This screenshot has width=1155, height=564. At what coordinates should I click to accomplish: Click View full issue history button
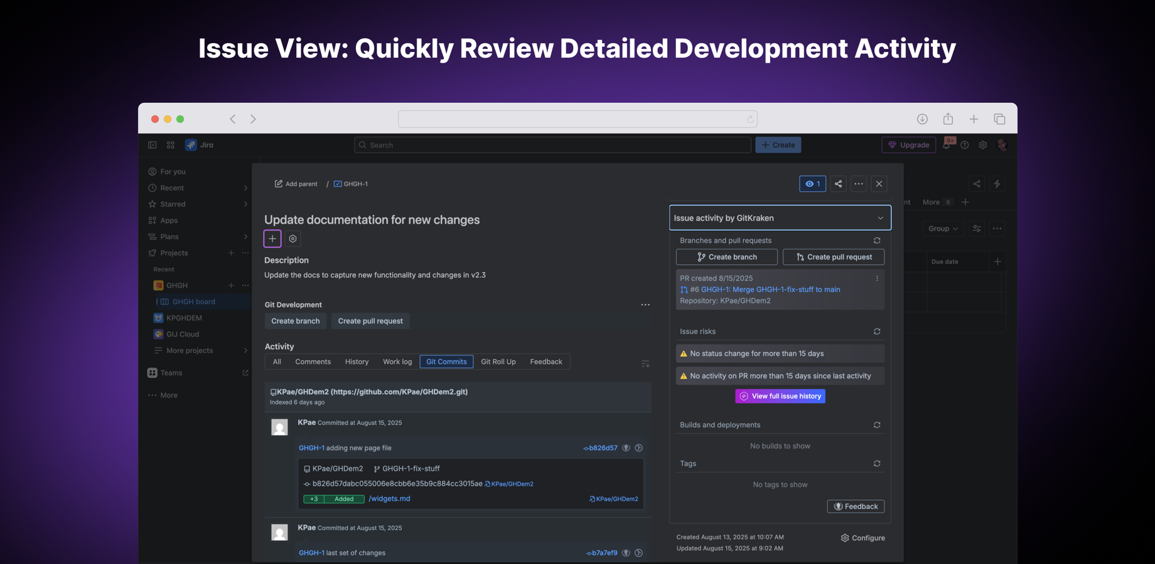[x=780, y=396]
